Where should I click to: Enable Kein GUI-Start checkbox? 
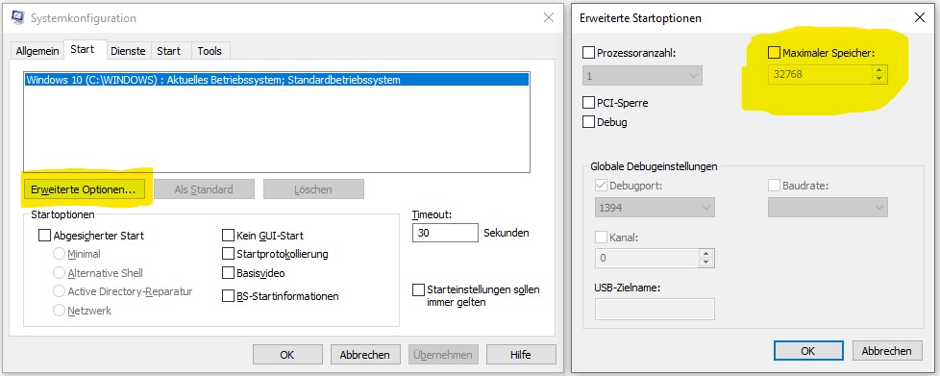point(228,235)
